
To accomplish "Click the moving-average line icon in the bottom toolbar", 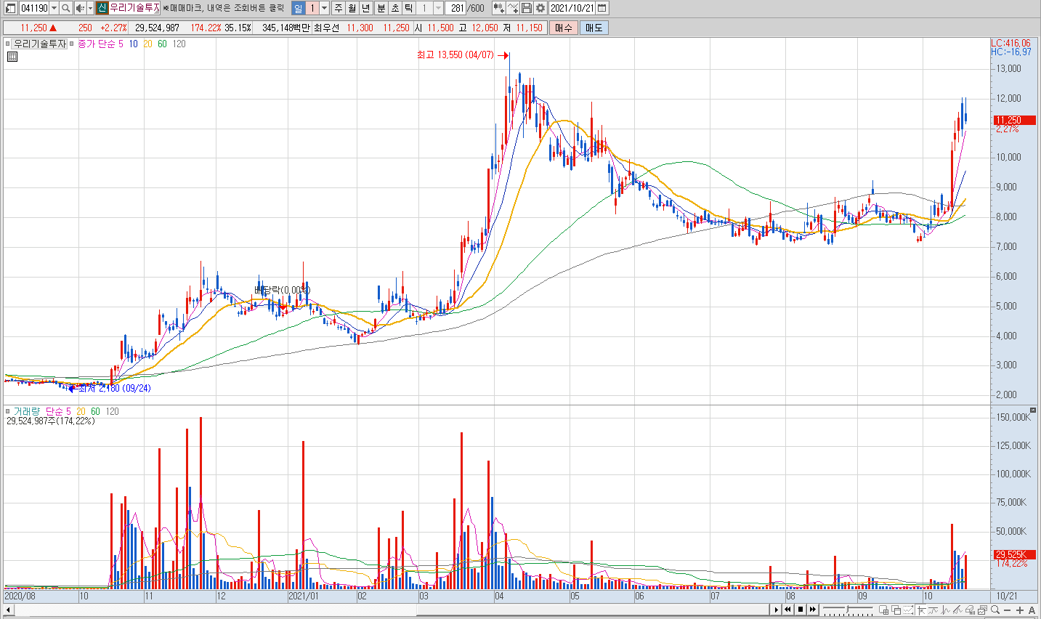I will [x=933, y=610].
